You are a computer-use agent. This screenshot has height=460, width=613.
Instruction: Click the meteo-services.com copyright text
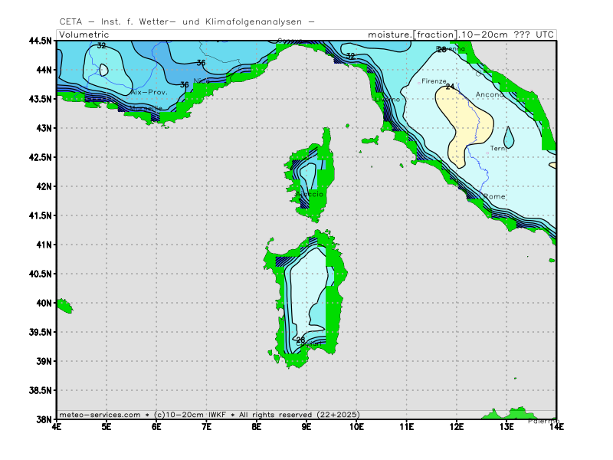pyautogui.click(x=100, y=414)
